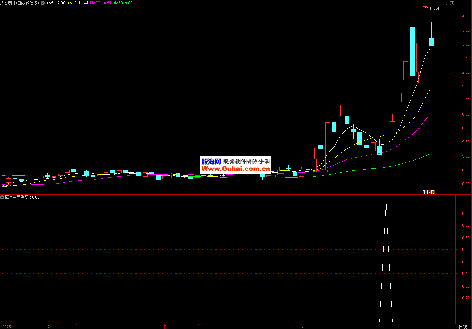The image size is (472, 329).
Task: Open the main chart indicator dropdown arrow
Action: coord(43,3)
